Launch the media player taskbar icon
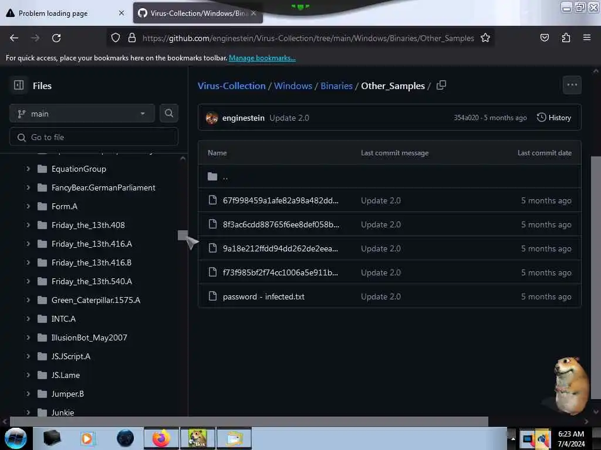601x450 pixels. tap(88, 438)
